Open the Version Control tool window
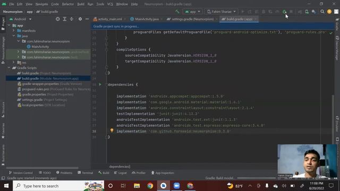The height and width of the screenshot is (191, 340). 21,173
